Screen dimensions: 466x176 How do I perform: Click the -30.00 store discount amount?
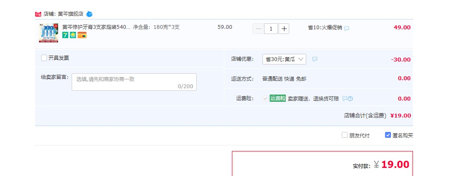401,59
